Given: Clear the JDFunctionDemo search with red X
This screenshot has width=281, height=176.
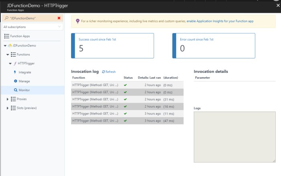Looking at the screenshot, I should click(59, 18).
